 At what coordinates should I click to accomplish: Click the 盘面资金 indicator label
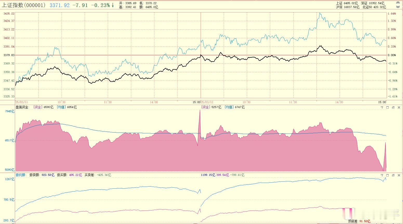[23, 107]
